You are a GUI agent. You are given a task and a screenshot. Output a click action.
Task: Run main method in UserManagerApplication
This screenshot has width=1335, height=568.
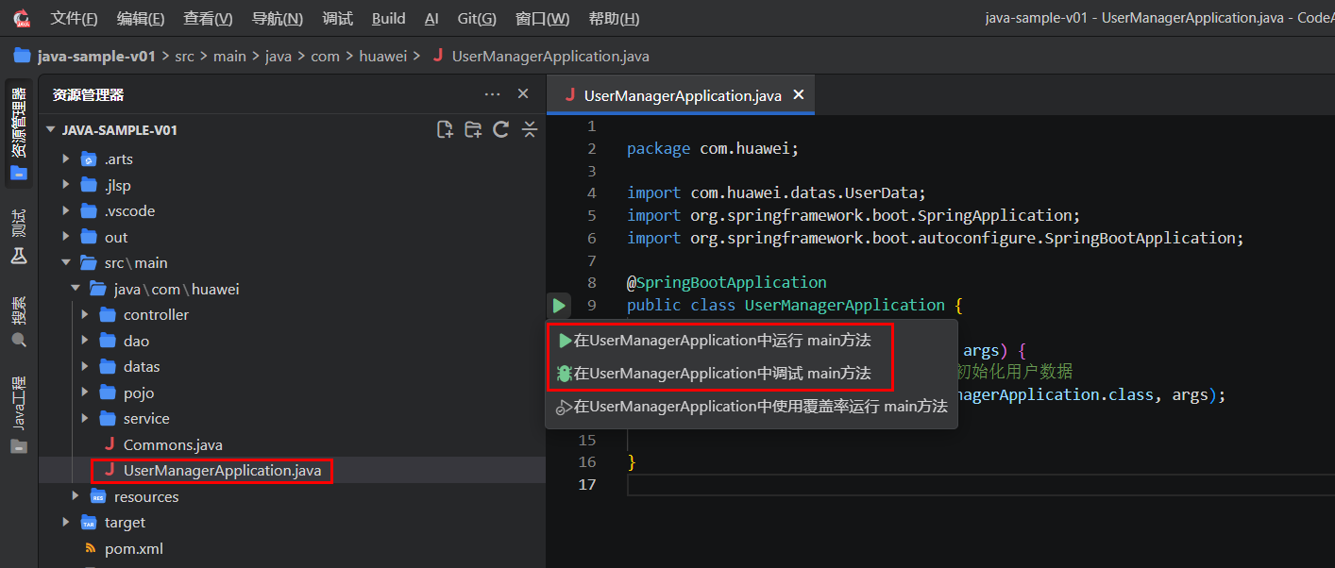[x=721, y=341]
